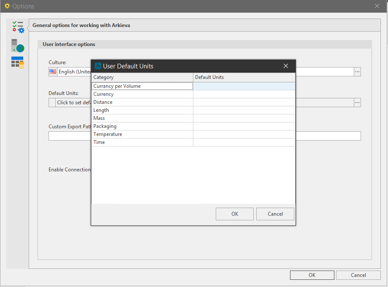Screen dimensions: 388x287
Task: Edit default units cell for Currancy per Volume
Action: (x=244, y=86)
